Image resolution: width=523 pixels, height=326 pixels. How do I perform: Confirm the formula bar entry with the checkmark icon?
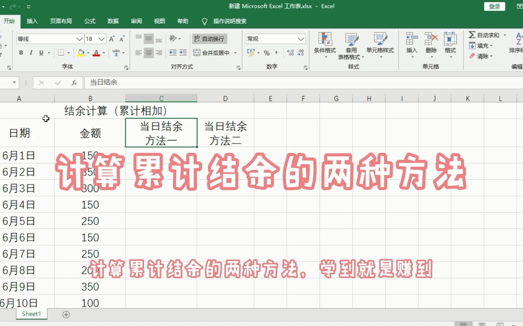pos(58,82)
